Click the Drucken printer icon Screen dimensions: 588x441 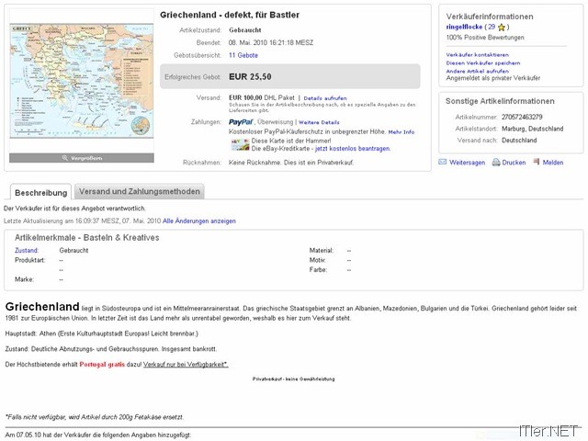click(496, 162)
